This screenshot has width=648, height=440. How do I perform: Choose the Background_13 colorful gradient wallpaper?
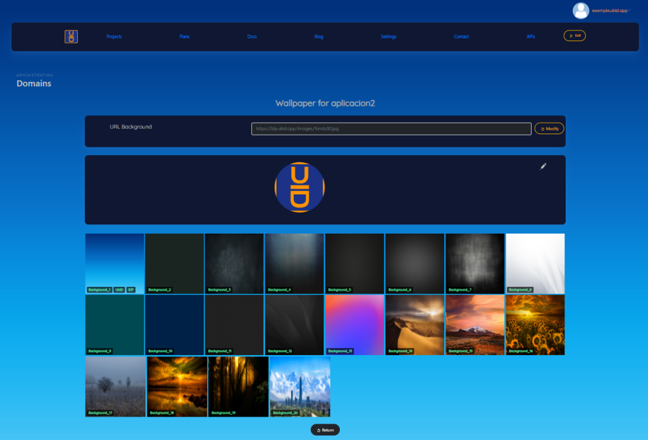[x=354, y=325]
